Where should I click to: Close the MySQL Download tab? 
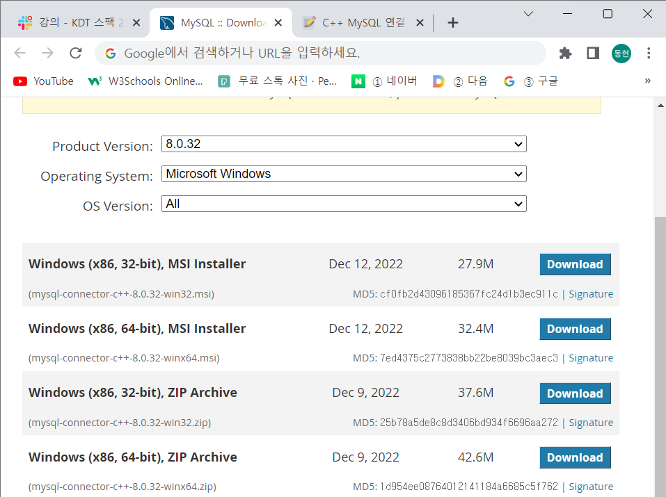click(x=278, y=22)
